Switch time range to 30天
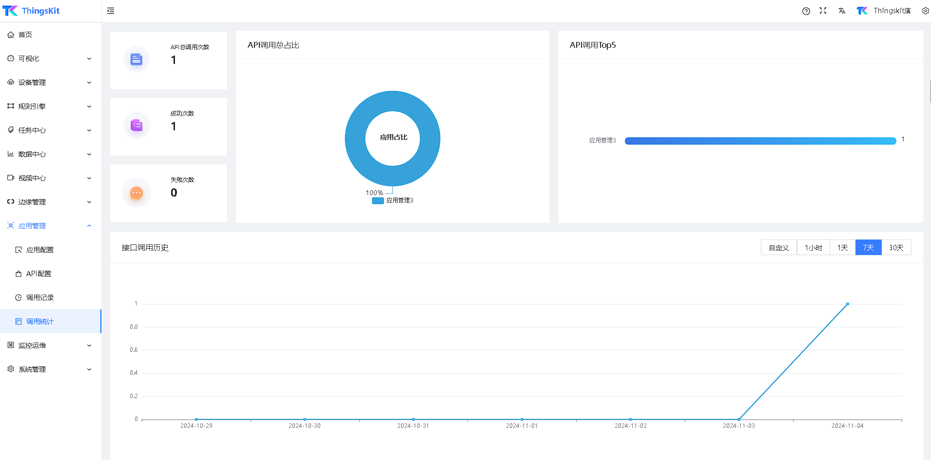The image size is (931, 460). point(896,248)
